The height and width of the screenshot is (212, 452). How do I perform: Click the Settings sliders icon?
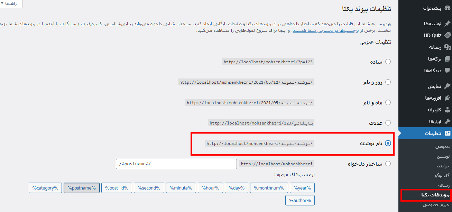point(448,133)
